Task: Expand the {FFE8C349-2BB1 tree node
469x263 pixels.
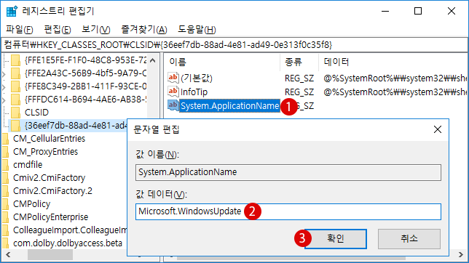Action: 4,87
